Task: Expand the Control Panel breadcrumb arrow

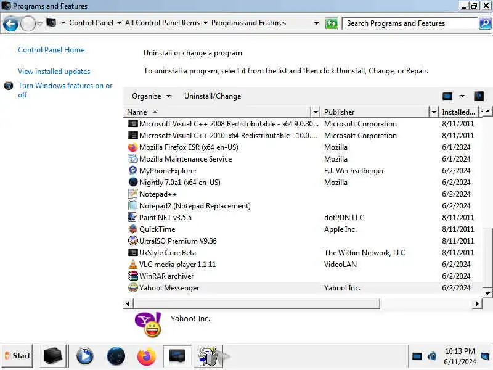Action: click(x=119, y=23)
